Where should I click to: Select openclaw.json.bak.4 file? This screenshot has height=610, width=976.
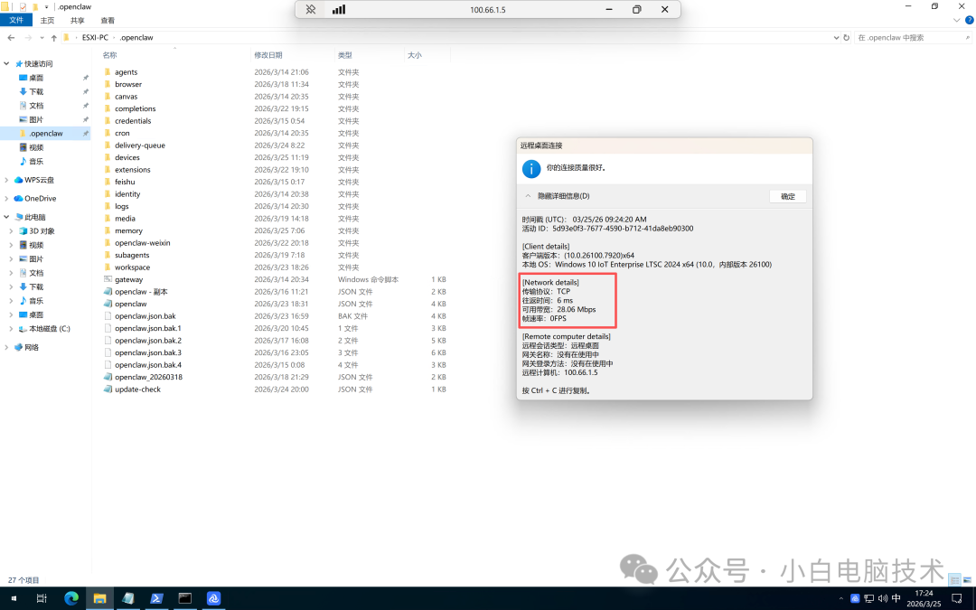click(147, 365)
